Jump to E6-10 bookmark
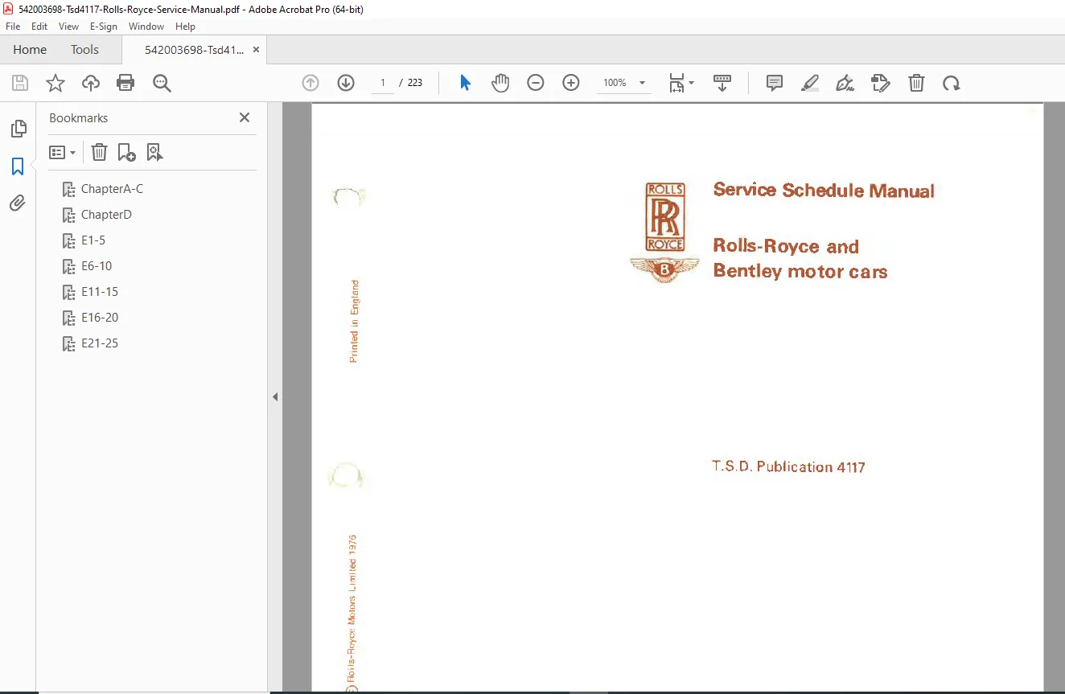Viewport: 1065px width, 694px height. (97, 266)
